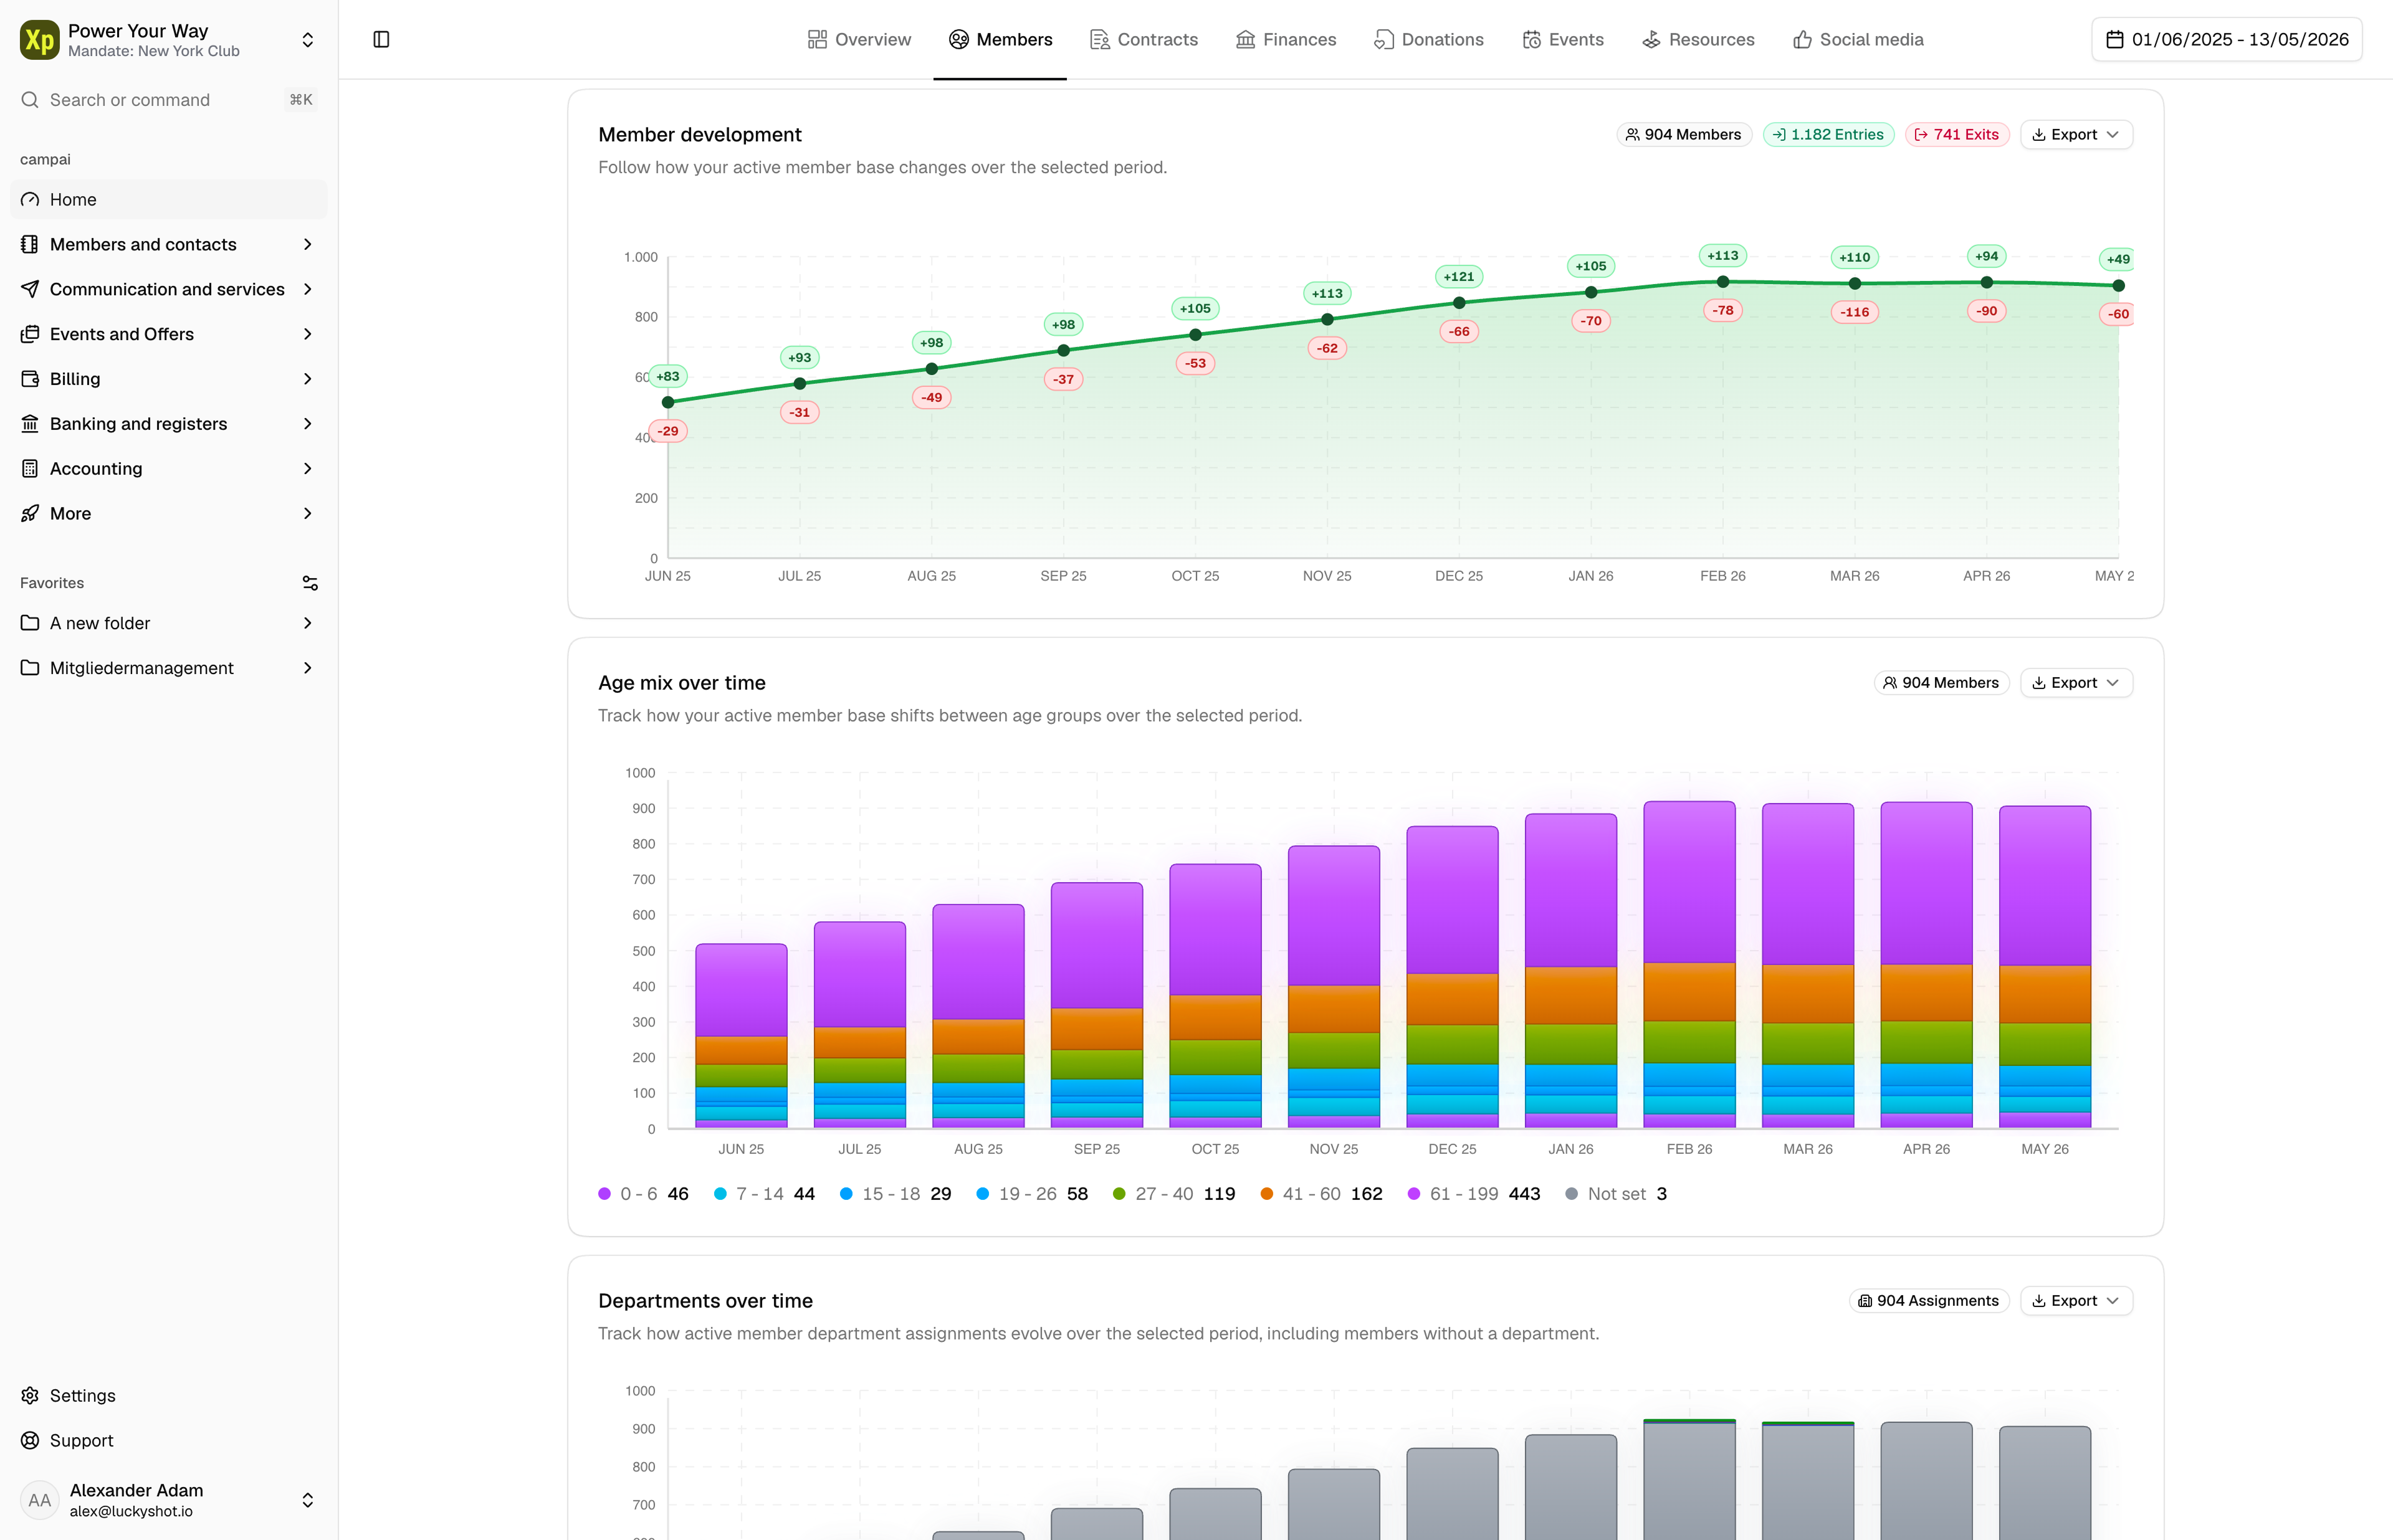This screenshot has height=1540, width=2393.
Task: Expand Accounting submenu chevron
Action: coord(308,469)
